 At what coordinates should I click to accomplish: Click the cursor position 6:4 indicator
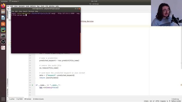151,101
